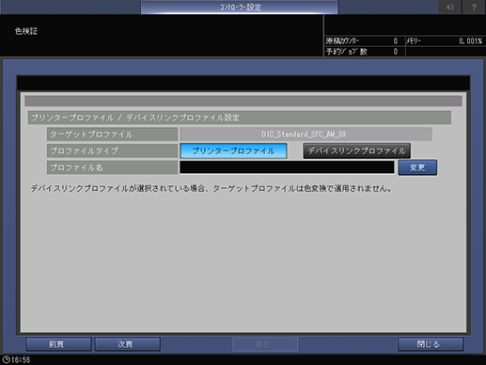Select プリンタープロファイル profile type
The image size is (486, 365).
(233, 151)
